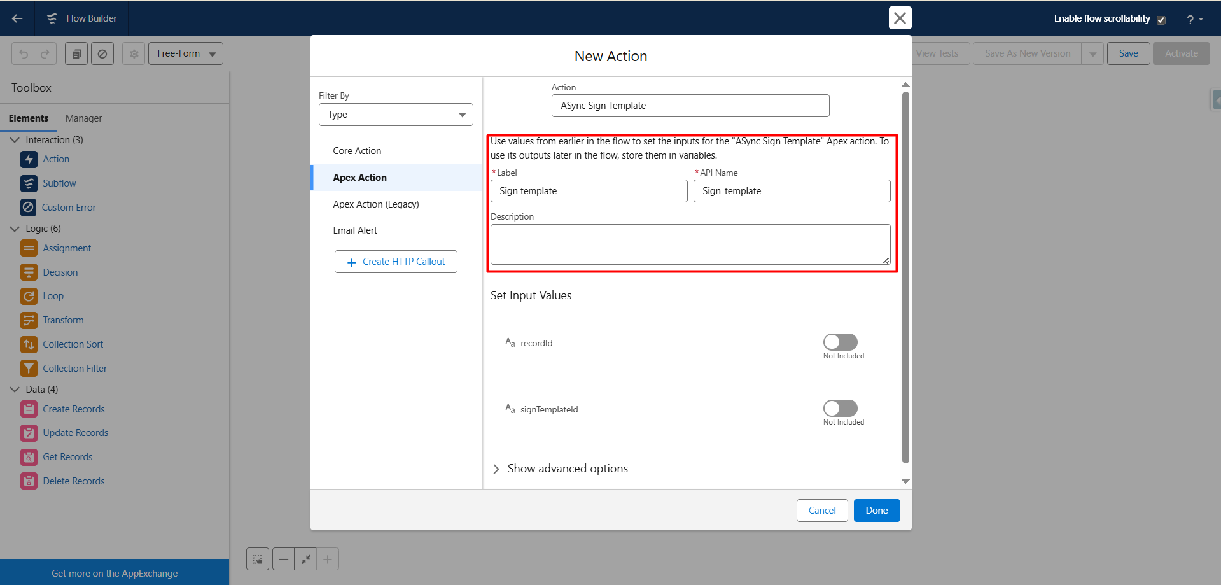This screenshot has height=585, width=1221.
Task: Toggle recordId input to included
Action: point(840,342)
